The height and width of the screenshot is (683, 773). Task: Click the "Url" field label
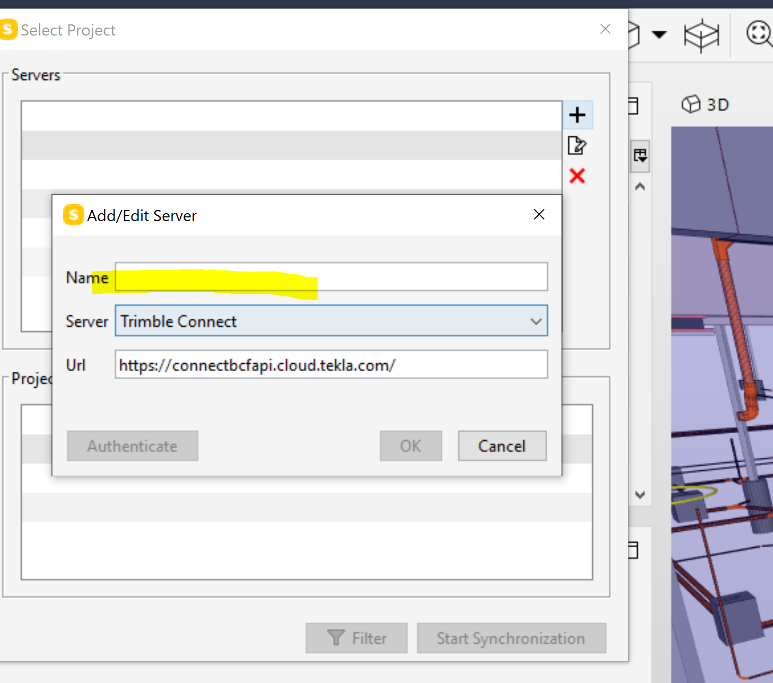pos(76,365)
